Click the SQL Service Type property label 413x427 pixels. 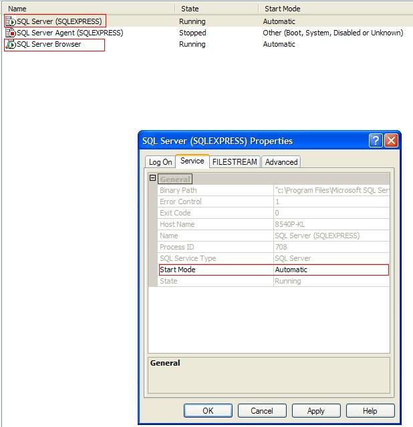(188, 258)
